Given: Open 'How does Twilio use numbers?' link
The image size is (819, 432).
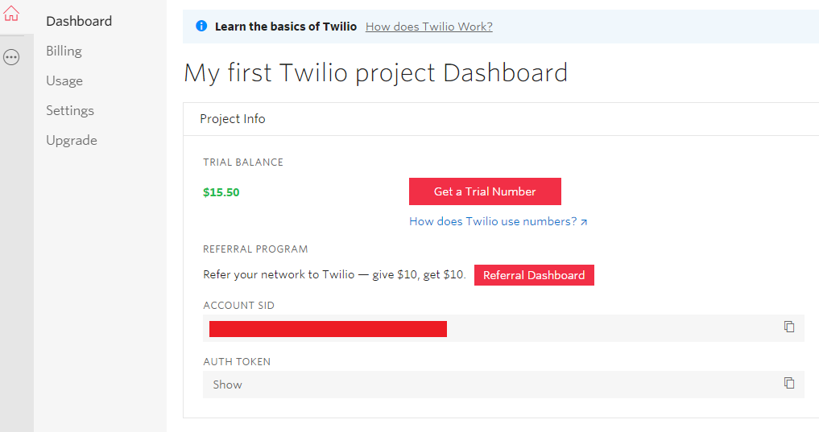Looking at the screenshot, I should click(493, 221).
